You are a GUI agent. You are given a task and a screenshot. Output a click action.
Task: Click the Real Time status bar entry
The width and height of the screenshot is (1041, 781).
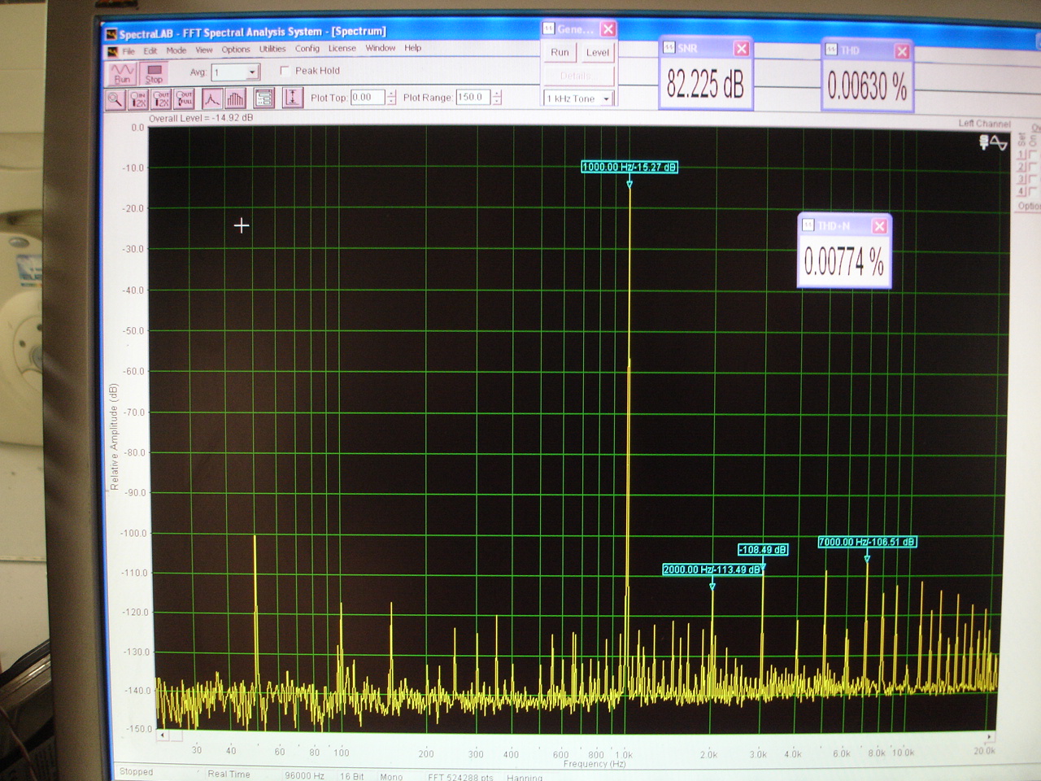click(x=229, y=774)
